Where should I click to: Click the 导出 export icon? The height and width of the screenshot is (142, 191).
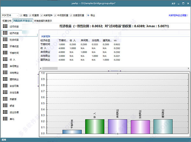pos(88,15)
